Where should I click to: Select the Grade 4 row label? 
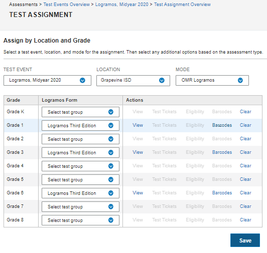point(15,166)
